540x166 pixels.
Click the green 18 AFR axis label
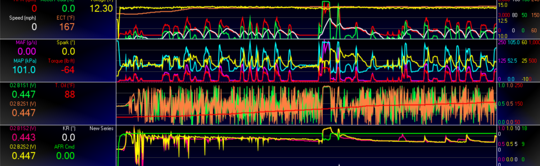tap(524, 128)
